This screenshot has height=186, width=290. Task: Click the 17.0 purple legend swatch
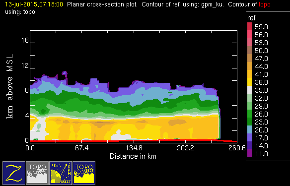(250, 137)
